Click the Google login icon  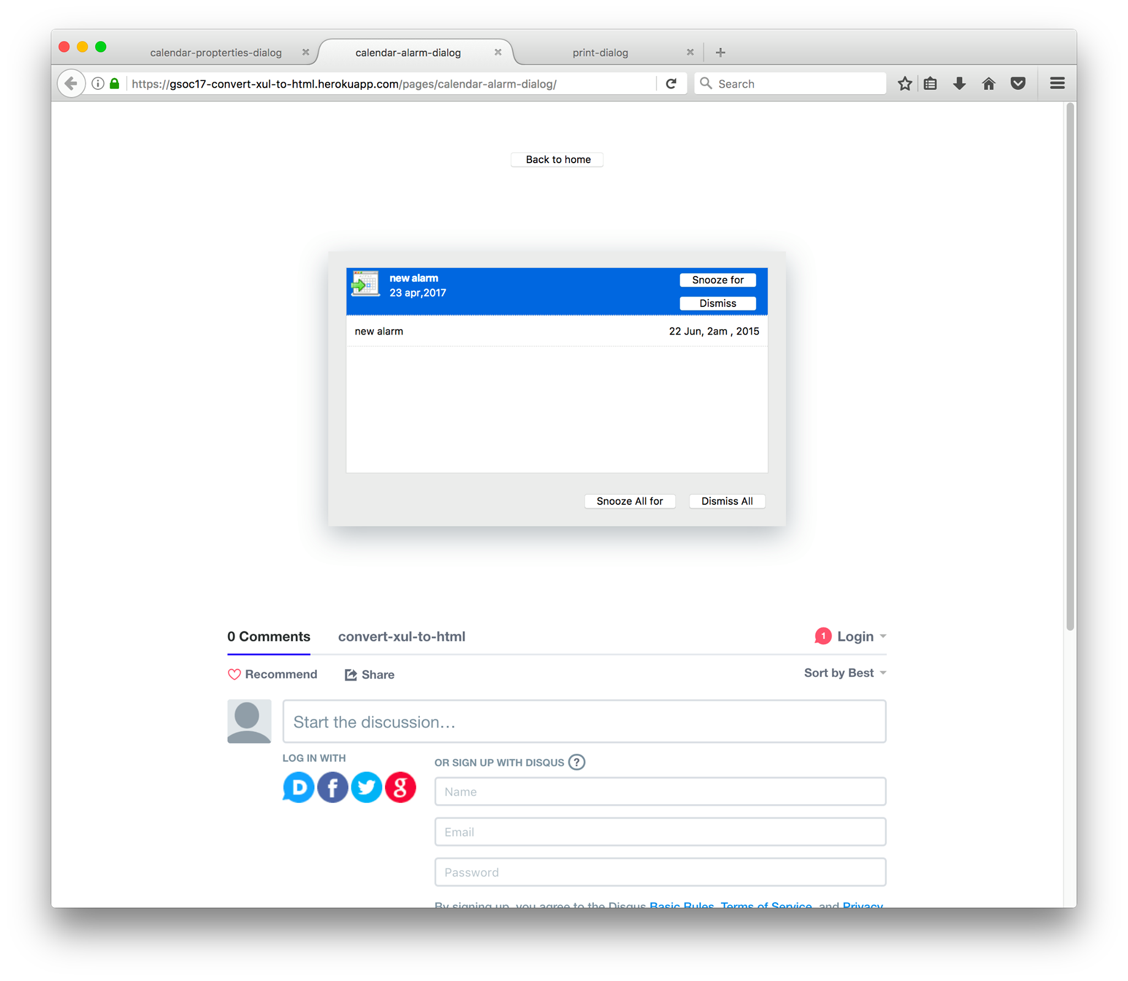[x=400, y=787]
